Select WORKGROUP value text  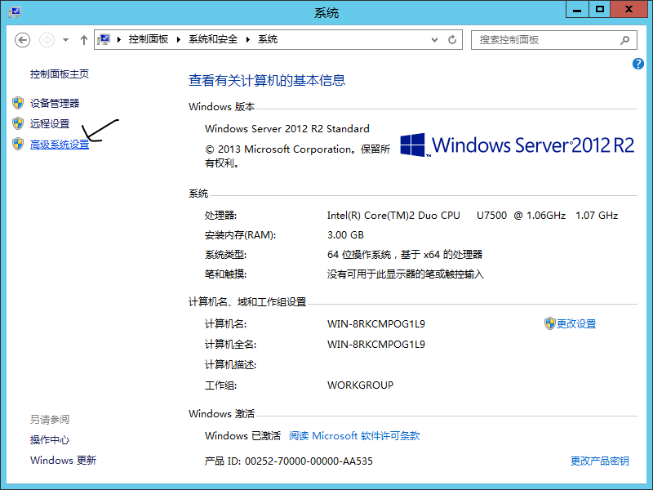coord(360,385)
